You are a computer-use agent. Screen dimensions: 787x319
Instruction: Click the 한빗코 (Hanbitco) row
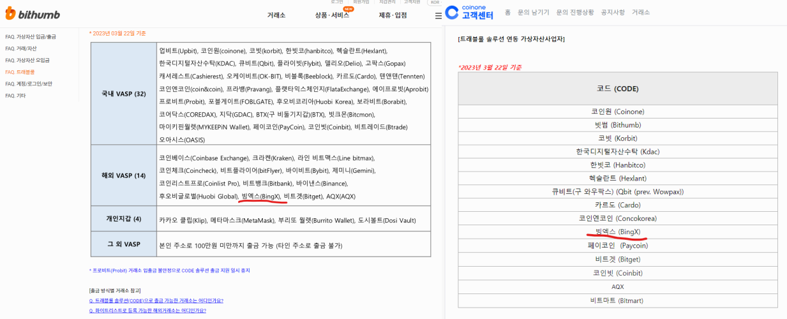(617, 165)
